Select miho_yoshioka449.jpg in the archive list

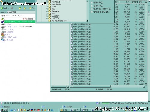(82, 24)
